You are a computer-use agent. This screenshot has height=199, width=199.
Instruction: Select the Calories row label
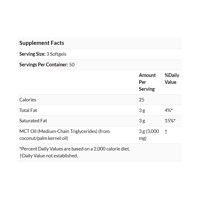tap(28, 100)
